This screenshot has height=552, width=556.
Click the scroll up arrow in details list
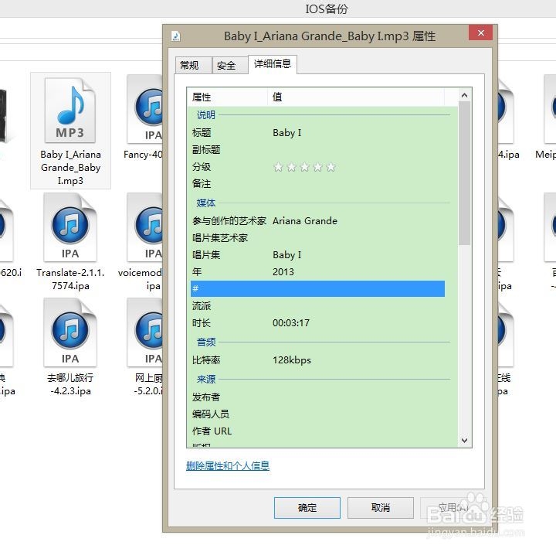(x=465, y=95)
